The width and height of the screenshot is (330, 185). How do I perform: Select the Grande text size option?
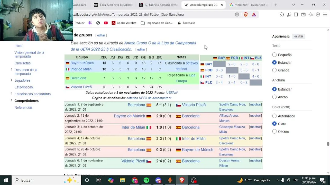(x=274, y=70)
